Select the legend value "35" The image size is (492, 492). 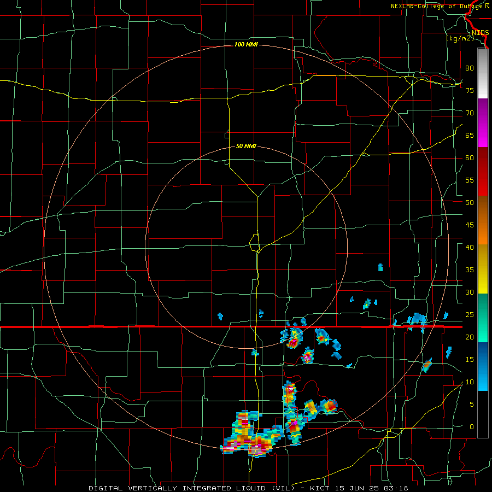click(x=470, y=270)
